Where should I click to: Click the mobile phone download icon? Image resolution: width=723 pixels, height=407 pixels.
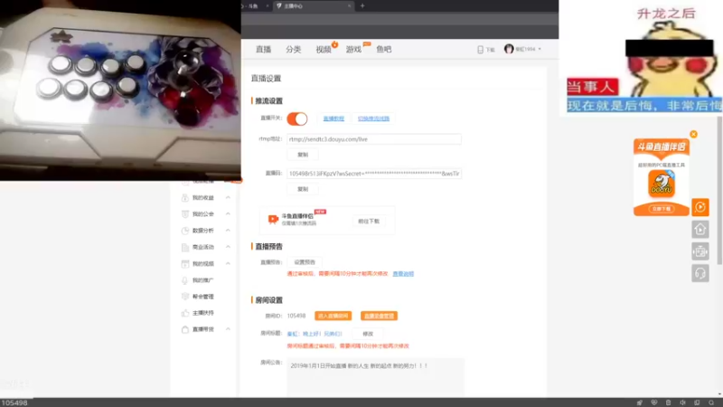coord(480,50)
